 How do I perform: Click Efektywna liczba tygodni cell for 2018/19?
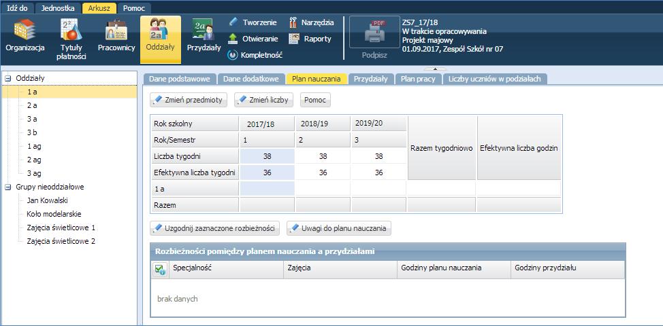(x=323, y=173)
